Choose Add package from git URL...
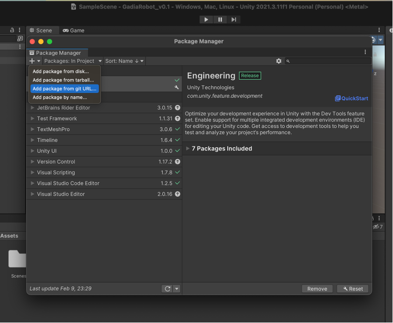Image resolution: width=393 pixels, height=323 pixels. coord(64,89)
